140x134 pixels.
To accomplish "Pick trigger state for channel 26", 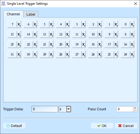I will click(100, 54).
